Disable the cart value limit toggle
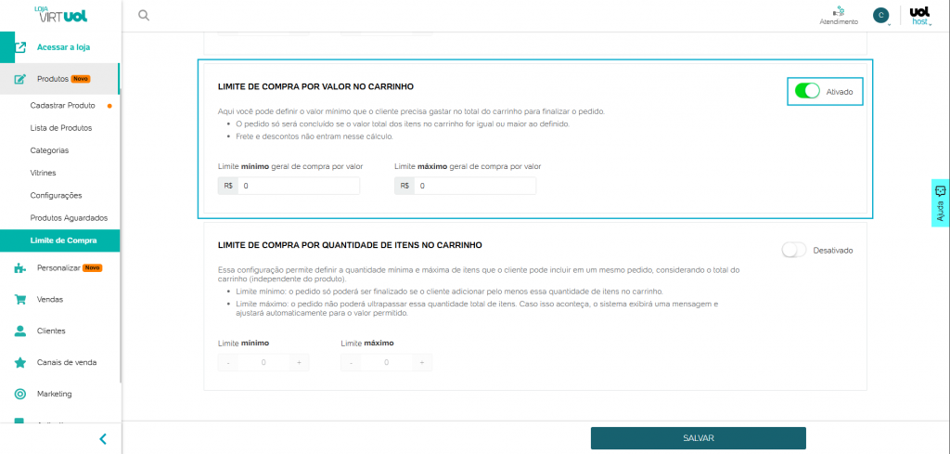950x454 pixels. pyautogui.click(x=807, y=91)
